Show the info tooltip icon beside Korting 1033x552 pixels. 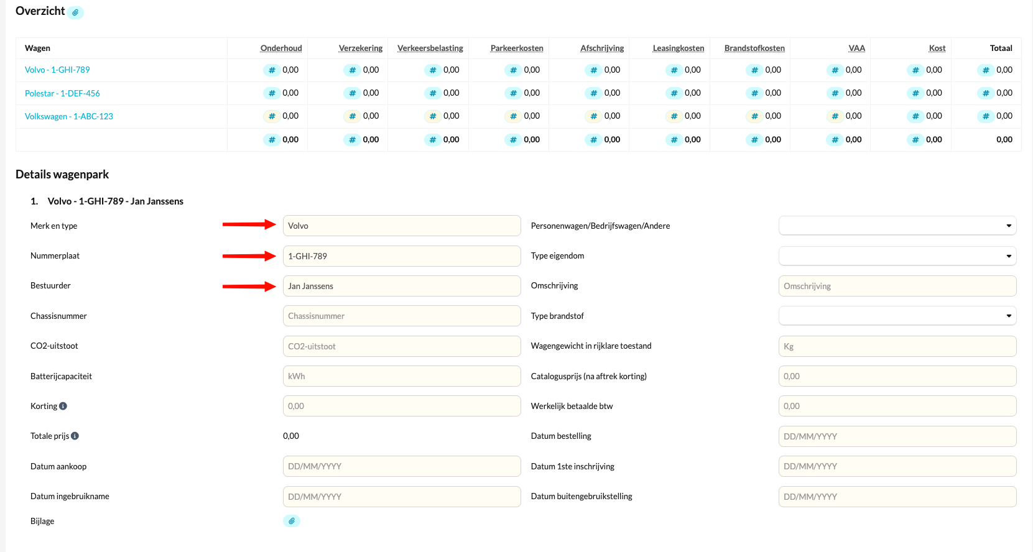[x=63, y=406]
